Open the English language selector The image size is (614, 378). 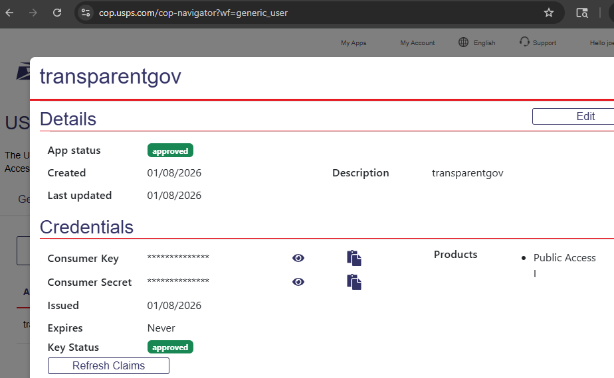tap(477, 43)
